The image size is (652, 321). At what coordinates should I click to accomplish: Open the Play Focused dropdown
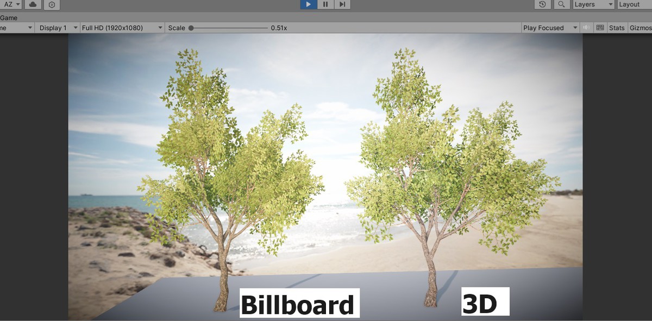coord(550,28)
